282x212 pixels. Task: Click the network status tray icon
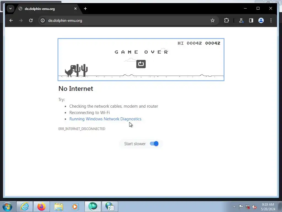click(248, 207)
